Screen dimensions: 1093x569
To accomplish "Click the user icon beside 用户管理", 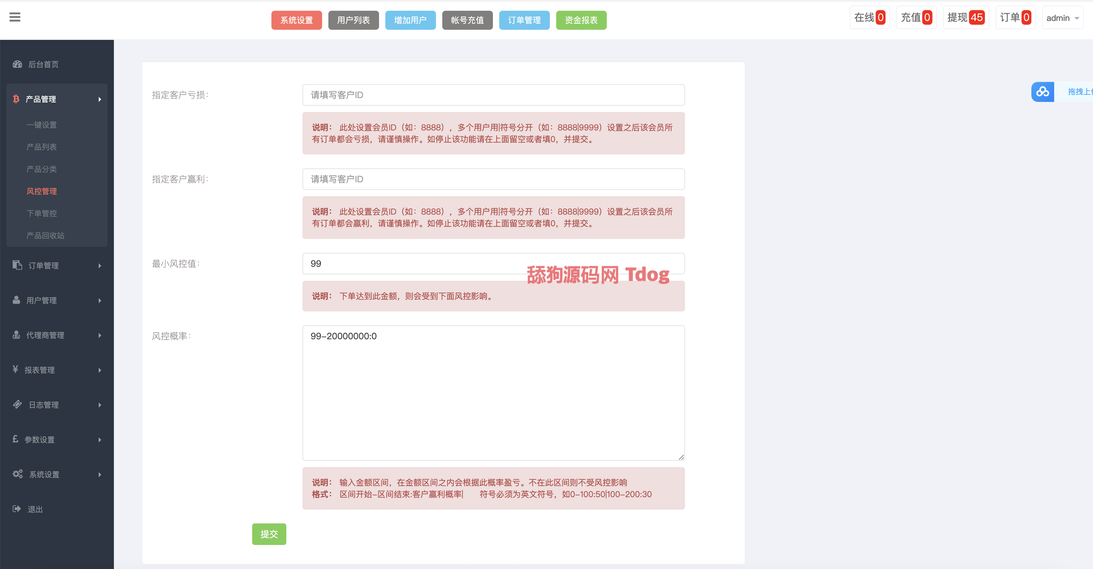I will tap(17, 300).
